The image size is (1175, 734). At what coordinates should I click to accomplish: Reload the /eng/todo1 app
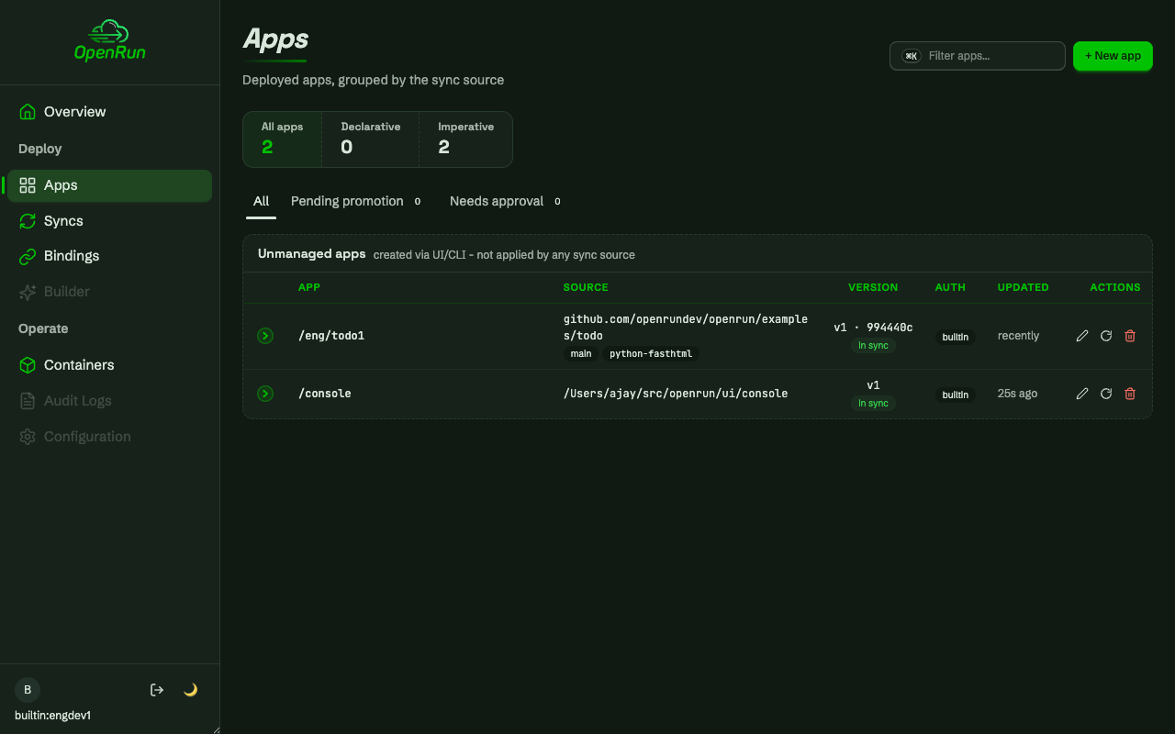point(1106,336)
